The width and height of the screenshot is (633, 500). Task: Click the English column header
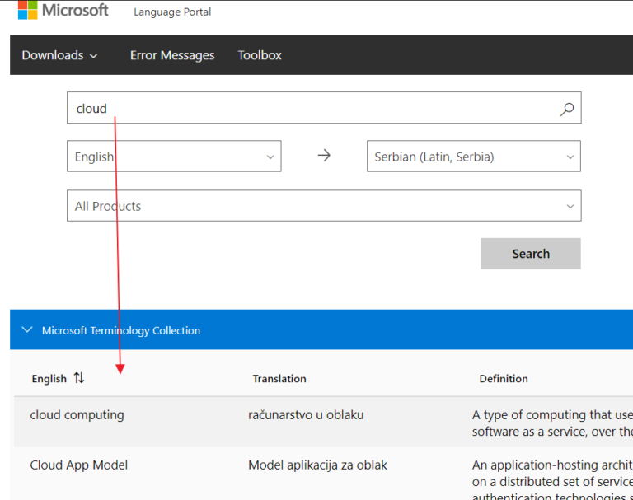pyautogui.click(x=49, y=379)
